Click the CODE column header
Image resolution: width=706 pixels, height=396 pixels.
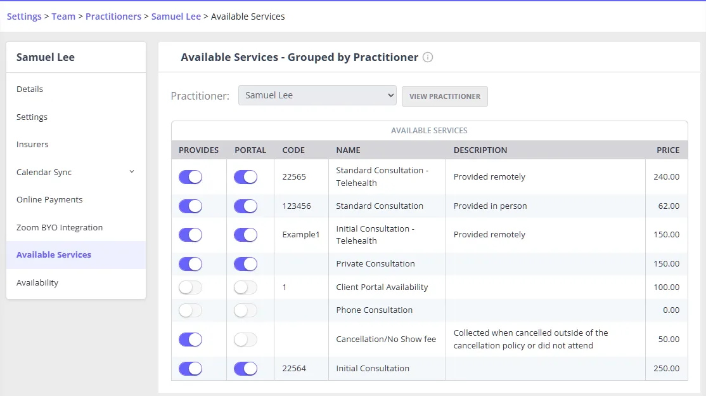tap(293, 150)
